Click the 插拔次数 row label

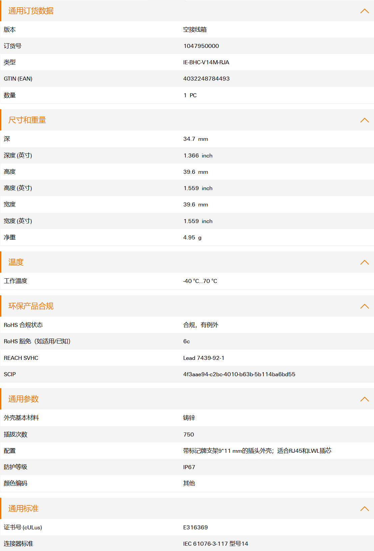(x=16, y=434)
